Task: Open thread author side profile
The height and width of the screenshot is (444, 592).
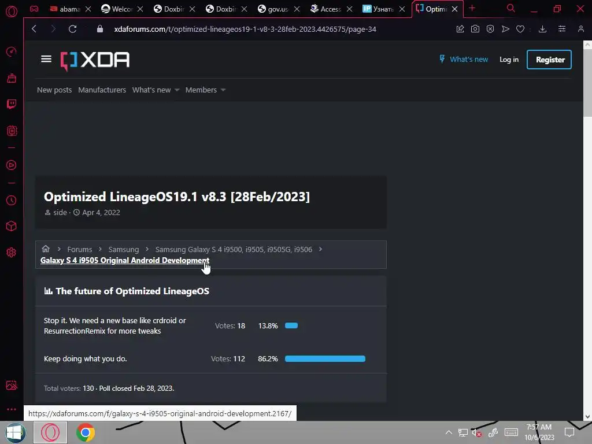Action: tap(60, 213)
